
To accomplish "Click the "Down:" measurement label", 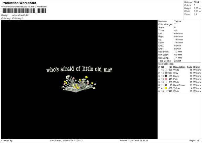I will (x=161, y=42).
